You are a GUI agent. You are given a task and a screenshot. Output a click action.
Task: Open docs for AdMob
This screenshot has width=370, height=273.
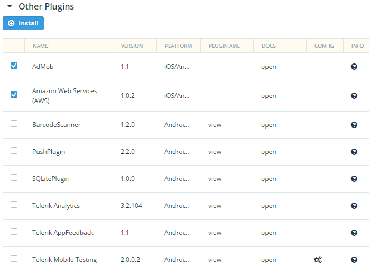point(269,67)
